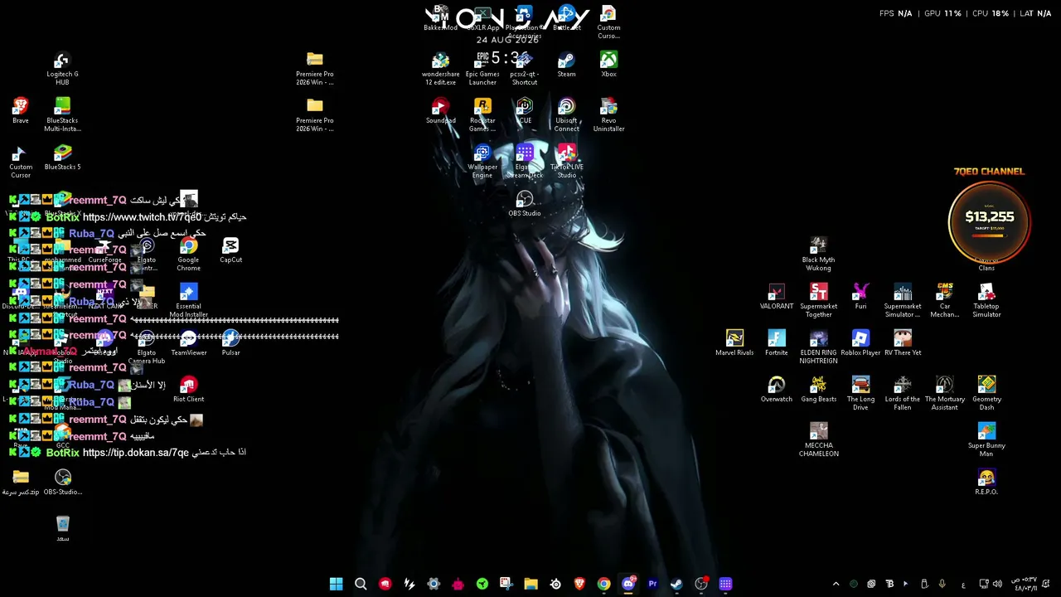Select the Pulsar desktop shortcut
1061x597 pixels.
tap(230, 343)
